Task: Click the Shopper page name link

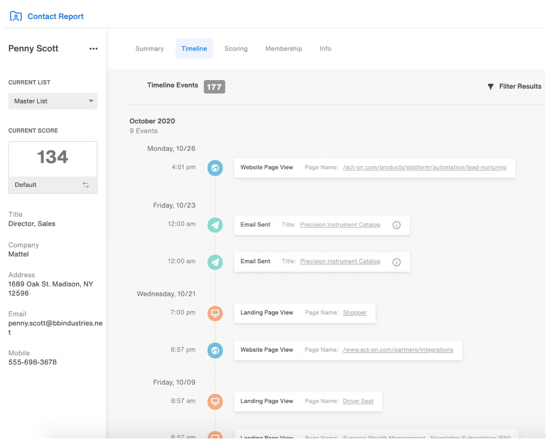Action: (x=354, y=312)
